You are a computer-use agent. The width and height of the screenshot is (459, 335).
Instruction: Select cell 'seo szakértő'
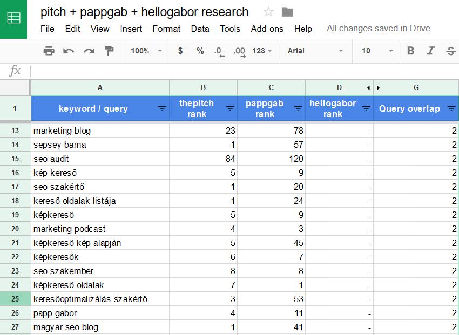click(x=100, y=187)
